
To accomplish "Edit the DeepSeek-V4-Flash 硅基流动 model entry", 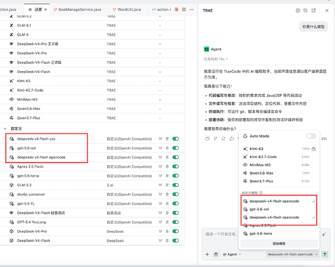I will (161, 213).
